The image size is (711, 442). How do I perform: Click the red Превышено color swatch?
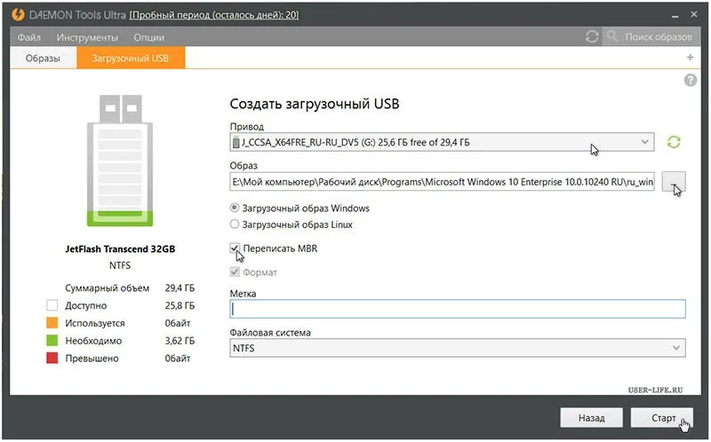click(52, 358)
